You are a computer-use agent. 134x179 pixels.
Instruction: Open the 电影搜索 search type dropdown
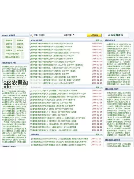pos(69,35)
